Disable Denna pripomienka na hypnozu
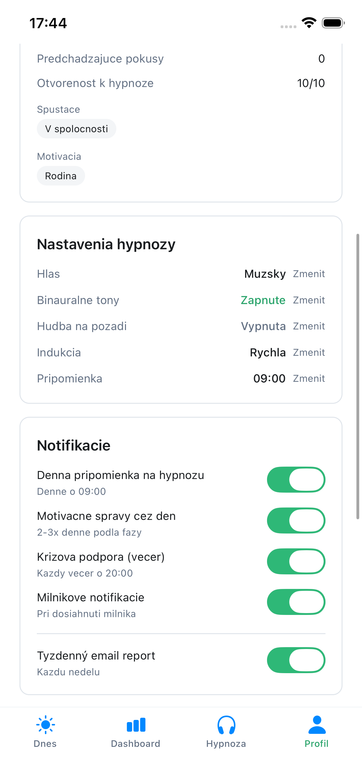This screenshot has width=362, height=784. [x=296, y=479]
